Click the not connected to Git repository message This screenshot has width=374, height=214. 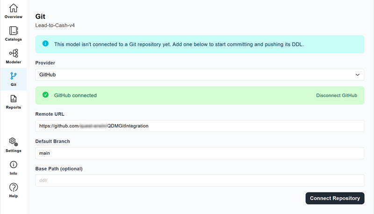(179, 44)
